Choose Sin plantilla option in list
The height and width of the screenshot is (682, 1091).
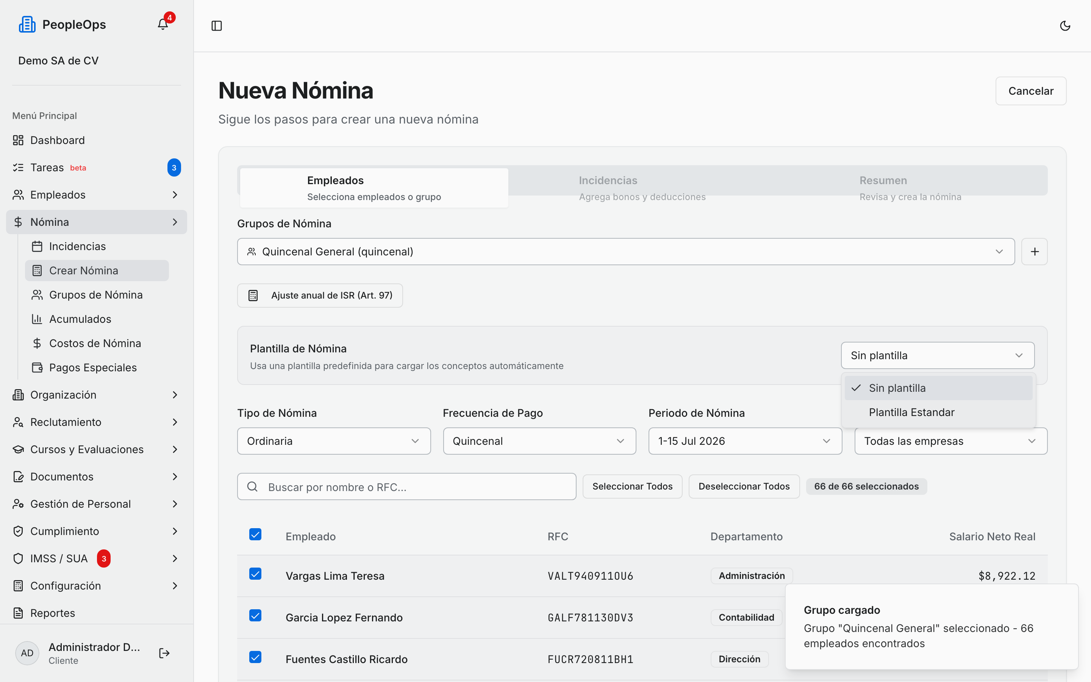click(x=938, y=388)
